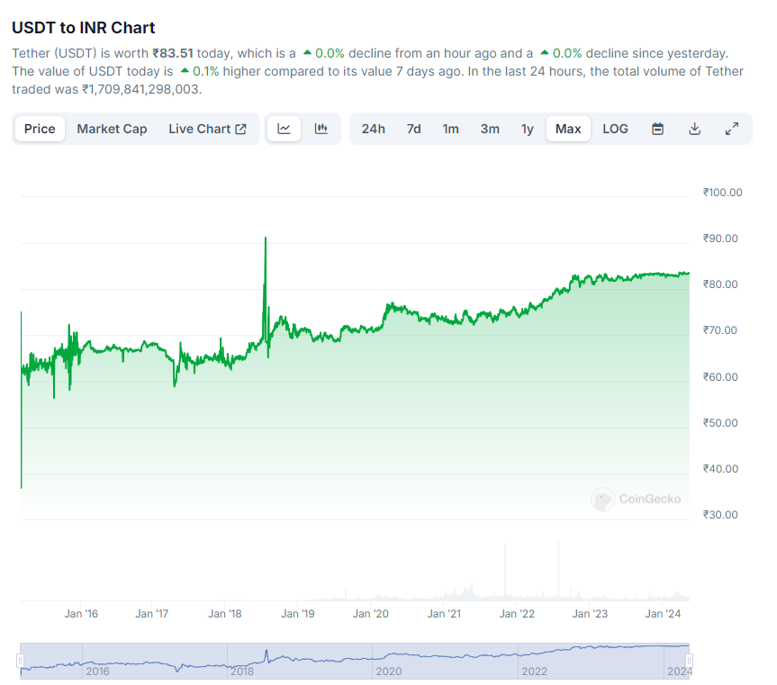
Task: Open the calendar date range picker
Action: [x=657, y=129]
